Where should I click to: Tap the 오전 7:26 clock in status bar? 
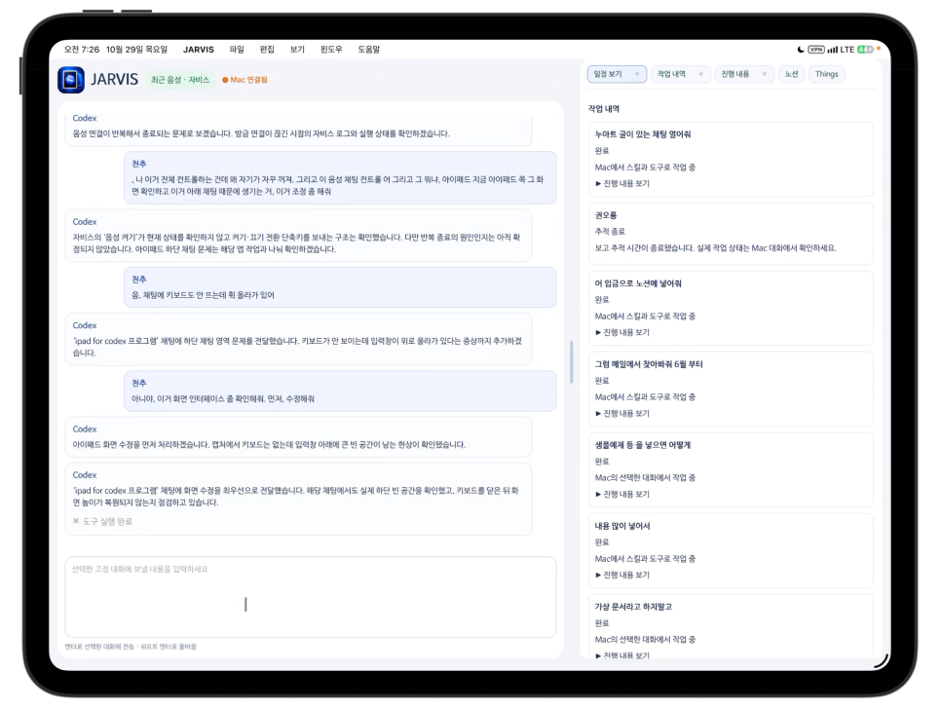82,50
